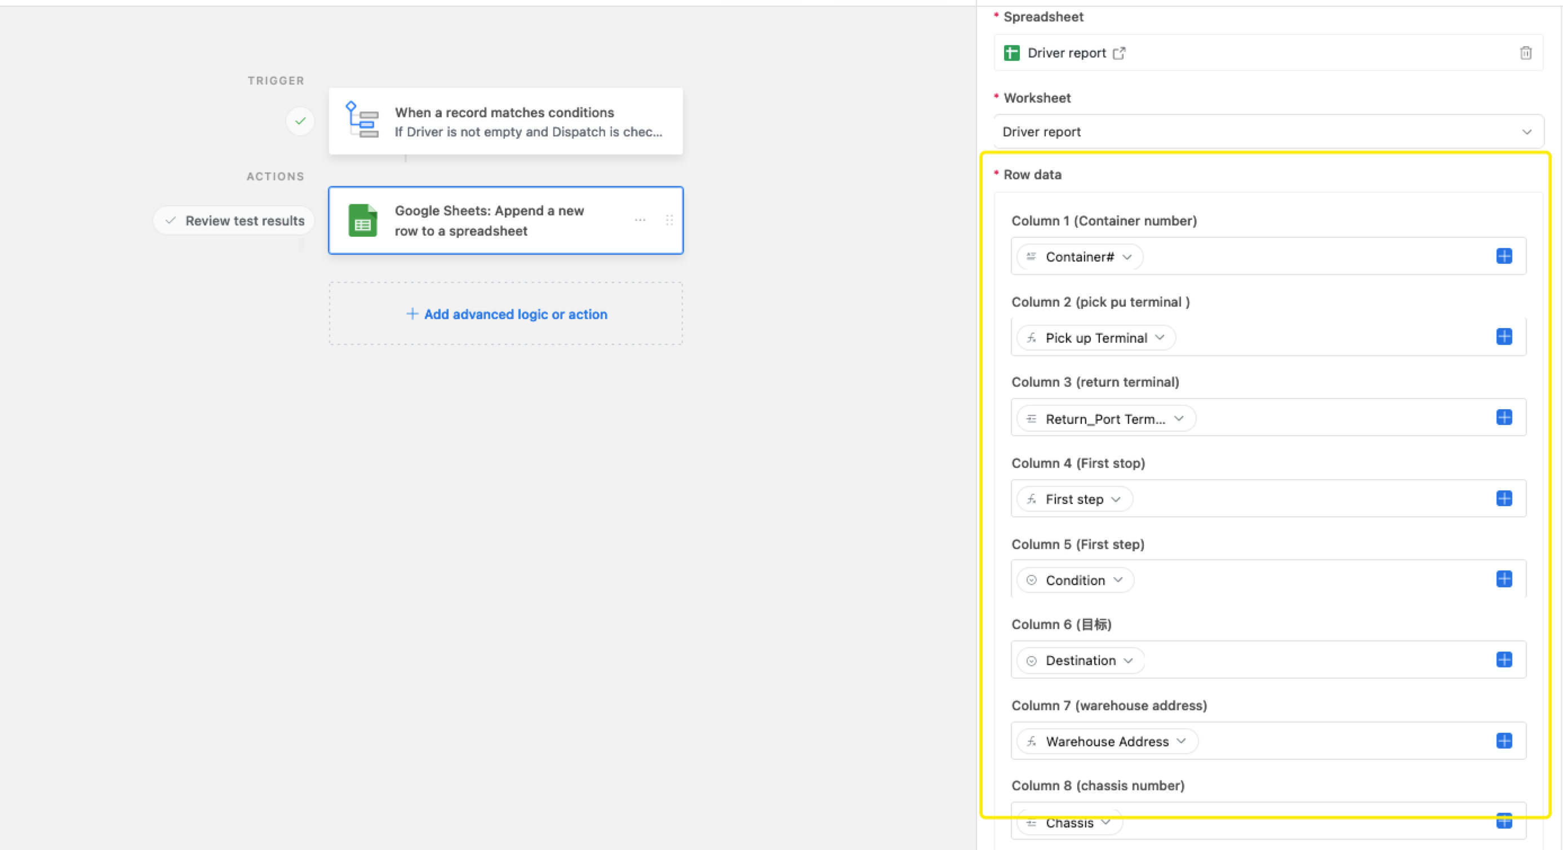Image resolution: width=1563 pixels, height=850 pixels.
Task: Open the Driver report spreadsheet name link
Action: (1067, 53)
